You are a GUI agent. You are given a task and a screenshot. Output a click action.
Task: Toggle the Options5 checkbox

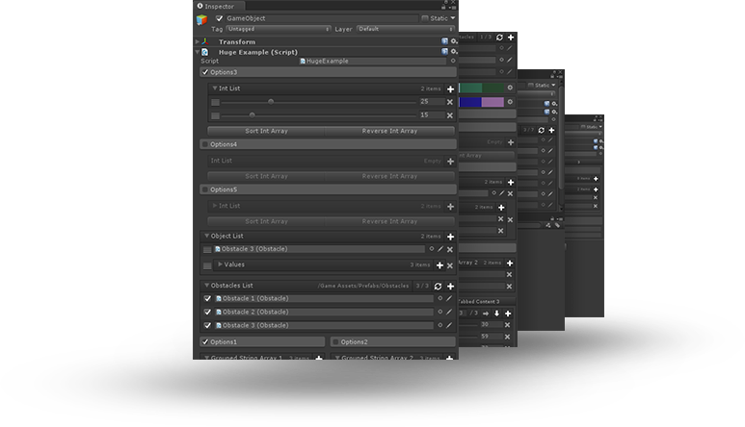[x=205, y=189]
